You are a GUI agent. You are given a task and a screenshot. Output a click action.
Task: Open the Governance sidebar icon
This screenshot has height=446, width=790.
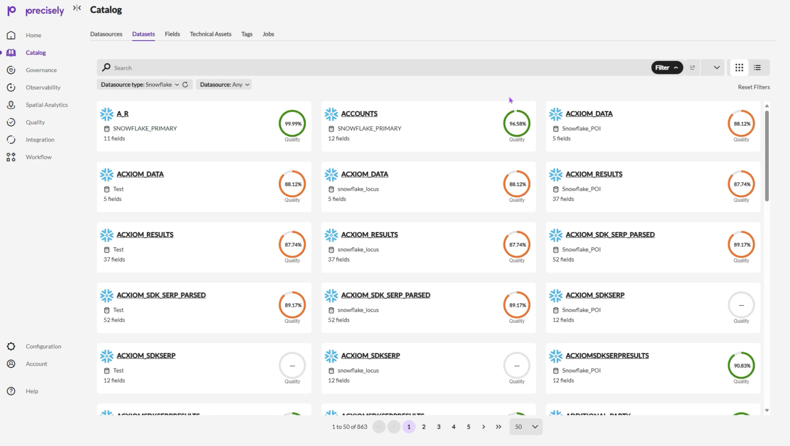pyautogui.click(x=11, y=70)
